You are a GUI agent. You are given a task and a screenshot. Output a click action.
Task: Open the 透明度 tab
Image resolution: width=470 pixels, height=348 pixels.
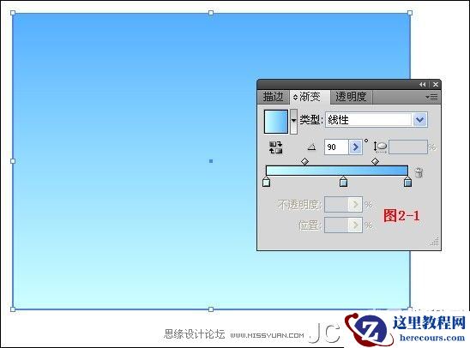[351, 97]
